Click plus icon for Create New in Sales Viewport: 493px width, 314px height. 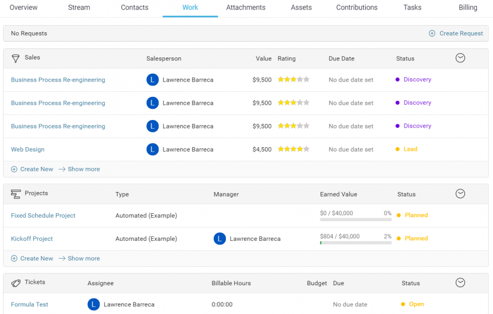pos(14,169)
